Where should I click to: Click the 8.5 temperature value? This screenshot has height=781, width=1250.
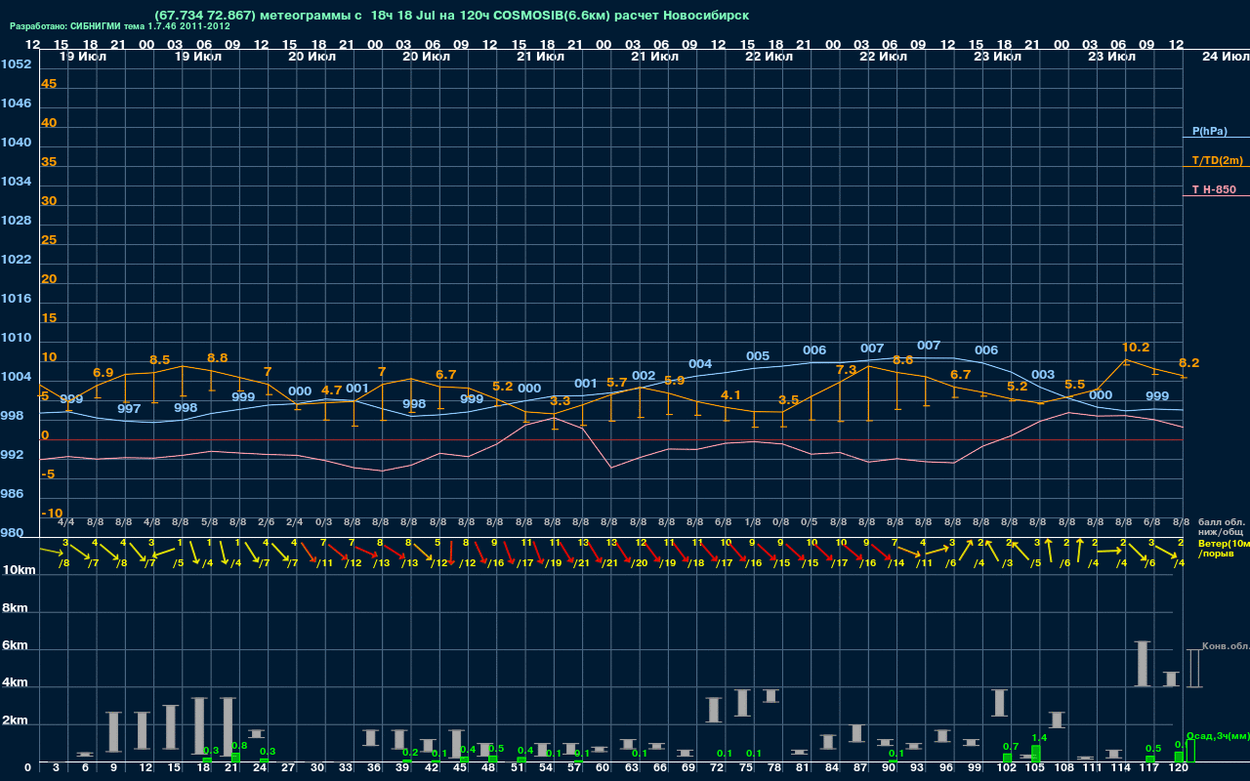[159, 360]
